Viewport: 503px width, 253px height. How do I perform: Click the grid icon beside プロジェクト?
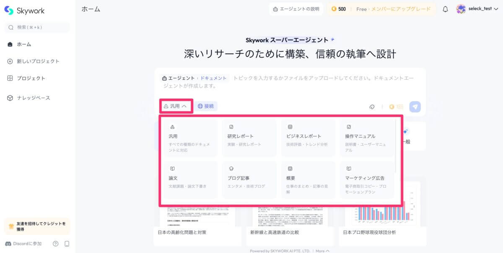(x=10, y=78)
